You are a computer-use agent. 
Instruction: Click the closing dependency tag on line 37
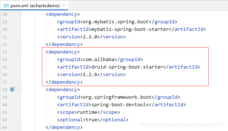pos(64,82)
